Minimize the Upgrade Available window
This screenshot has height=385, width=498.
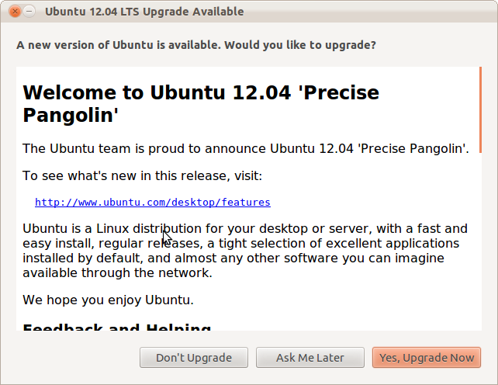29,12
